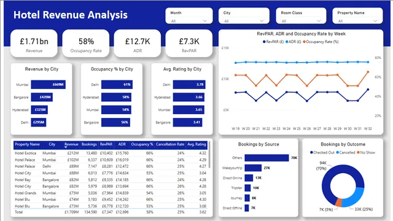The height and width of the screenshot is (221, 393).
Task: Toggle No Show legend item
Action: pyautogui.click(x=366, y=152)
